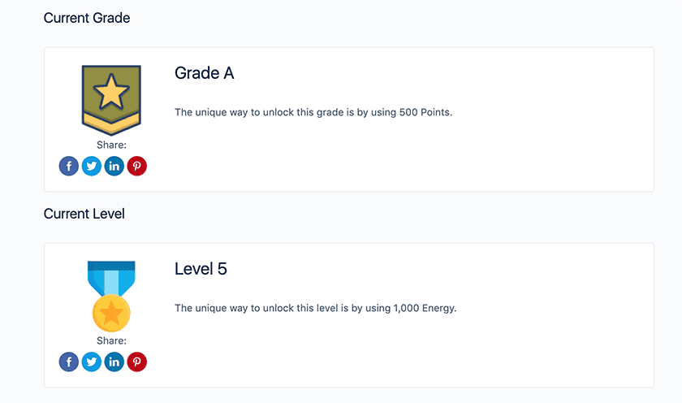Select the Grade A title
Image resolution: width=682 pixels, height=403 pixels.
(x=205, y=73)
